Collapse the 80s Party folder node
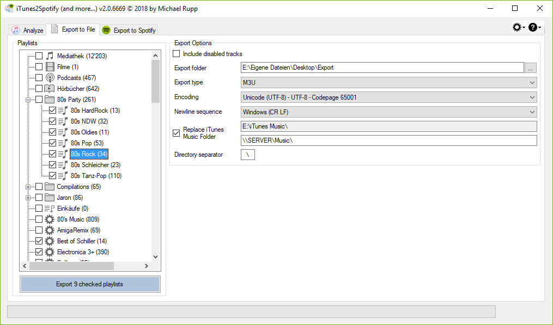 (x=28, y=100)
